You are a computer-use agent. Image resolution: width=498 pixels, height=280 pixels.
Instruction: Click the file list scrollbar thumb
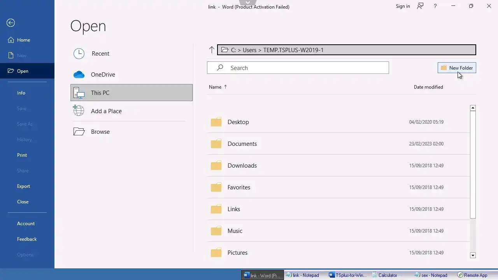[473, 164]
